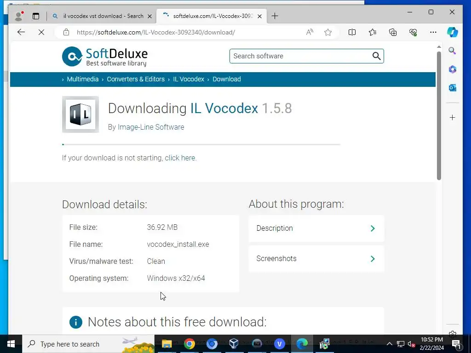The width and height of the screenshot is (471, 353).
Task: Open the tab actions menu icon
Action: [x=36, y=16]
